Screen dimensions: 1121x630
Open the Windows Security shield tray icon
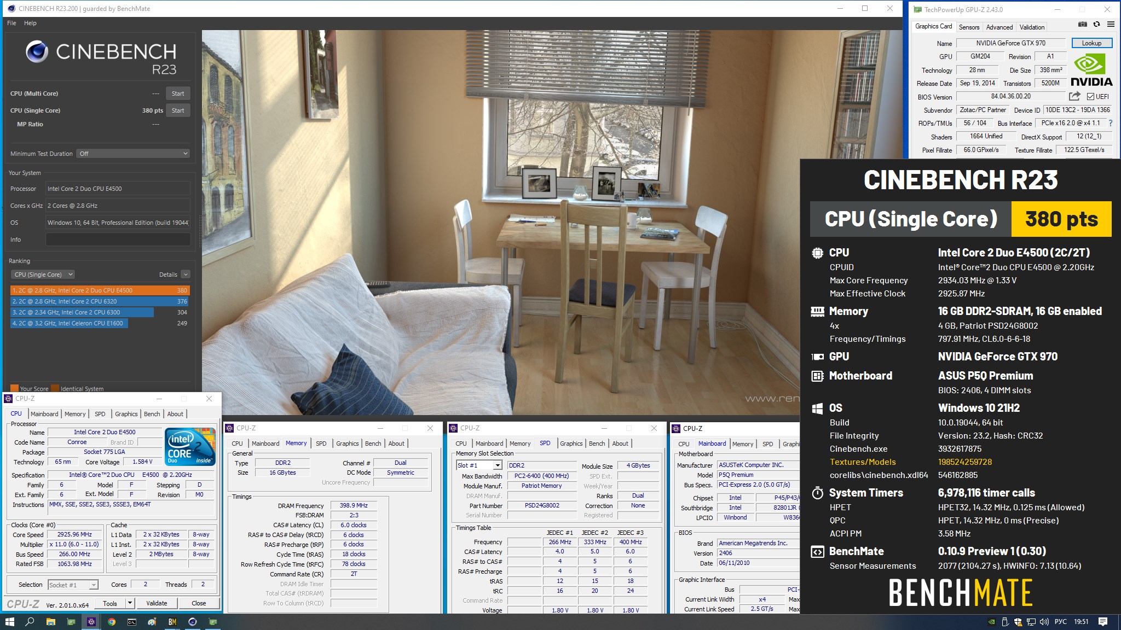1018,622
